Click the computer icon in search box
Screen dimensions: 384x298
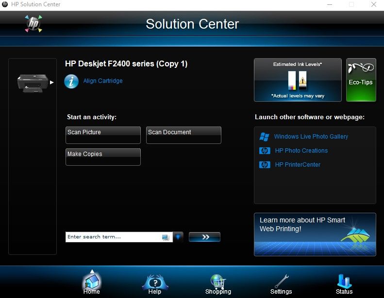(x=166, y=237)
